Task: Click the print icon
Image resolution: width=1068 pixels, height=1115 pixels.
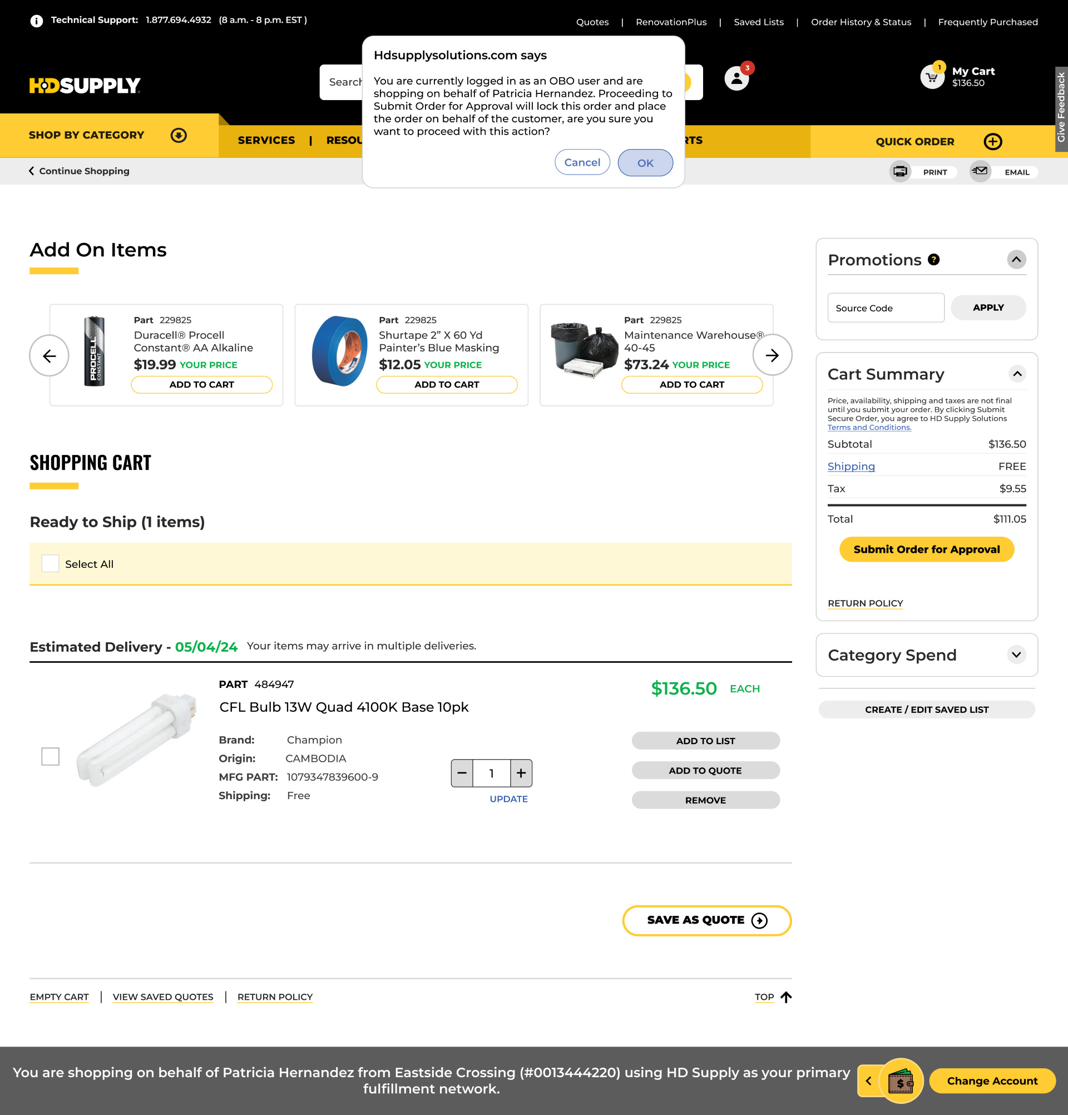Action: pos(900,171)
